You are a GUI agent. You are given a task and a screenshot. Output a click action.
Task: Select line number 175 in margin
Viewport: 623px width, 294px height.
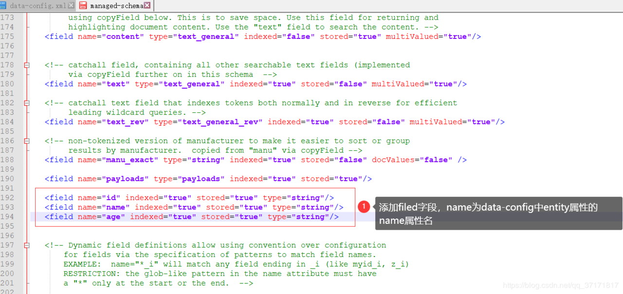point(7,37)
